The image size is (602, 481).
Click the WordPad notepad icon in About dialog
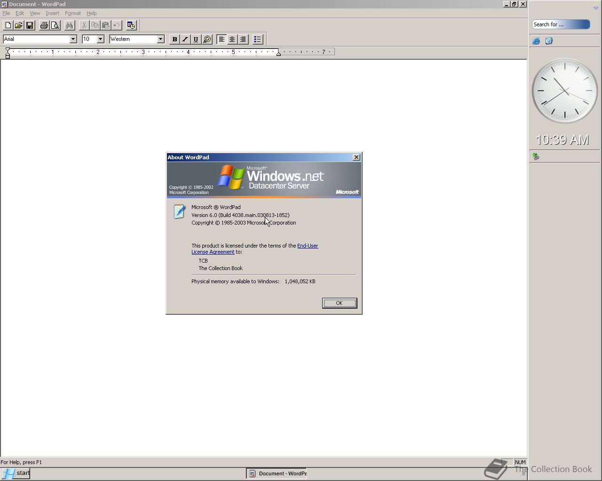179,211
